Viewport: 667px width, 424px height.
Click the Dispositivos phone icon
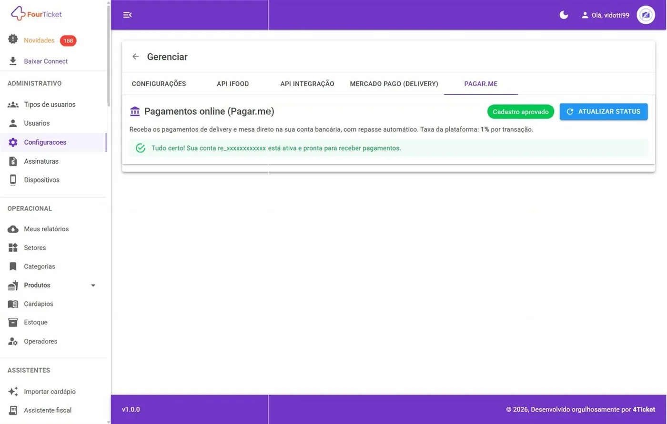pos(13,180)
